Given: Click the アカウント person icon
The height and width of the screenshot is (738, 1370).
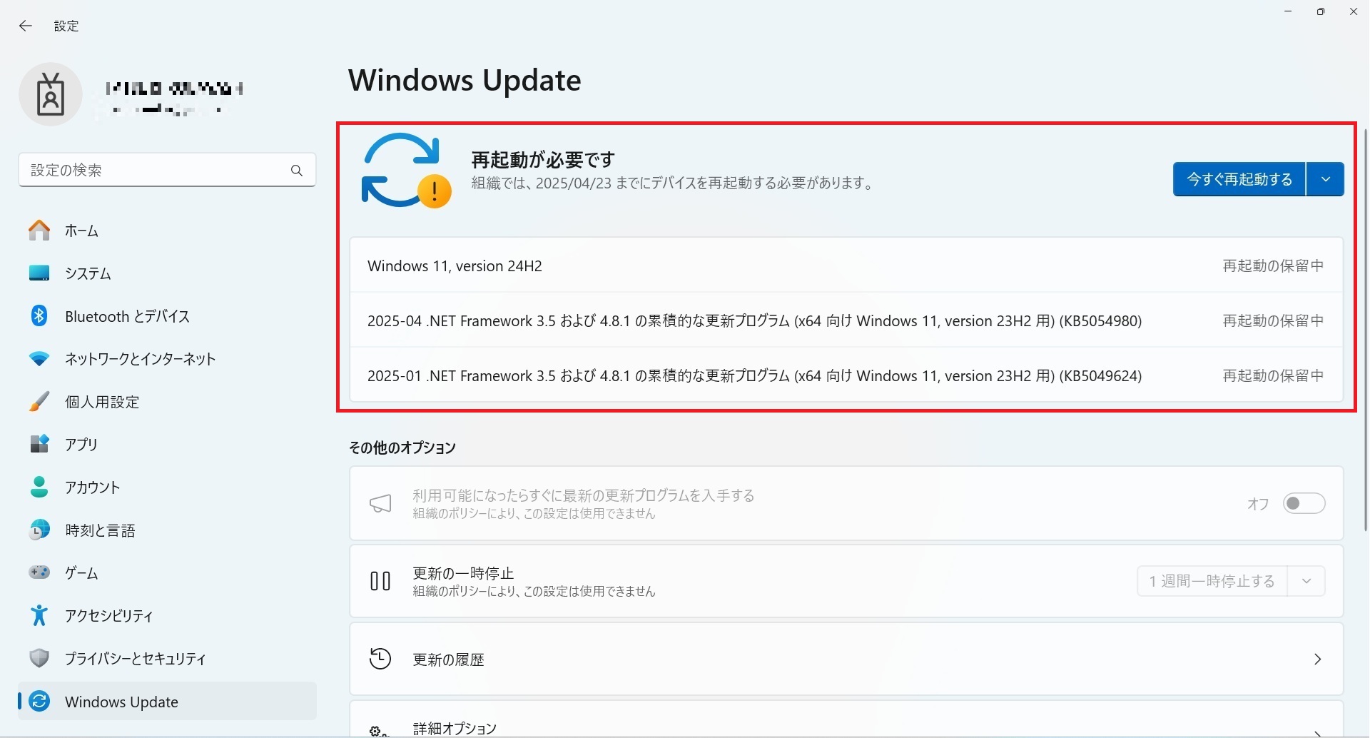Looking at the screenshot, I should [x=39, y=487].
